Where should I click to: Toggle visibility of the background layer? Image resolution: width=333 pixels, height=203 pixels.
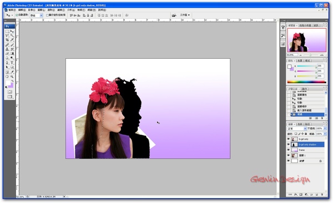click(x=289, y=161)
